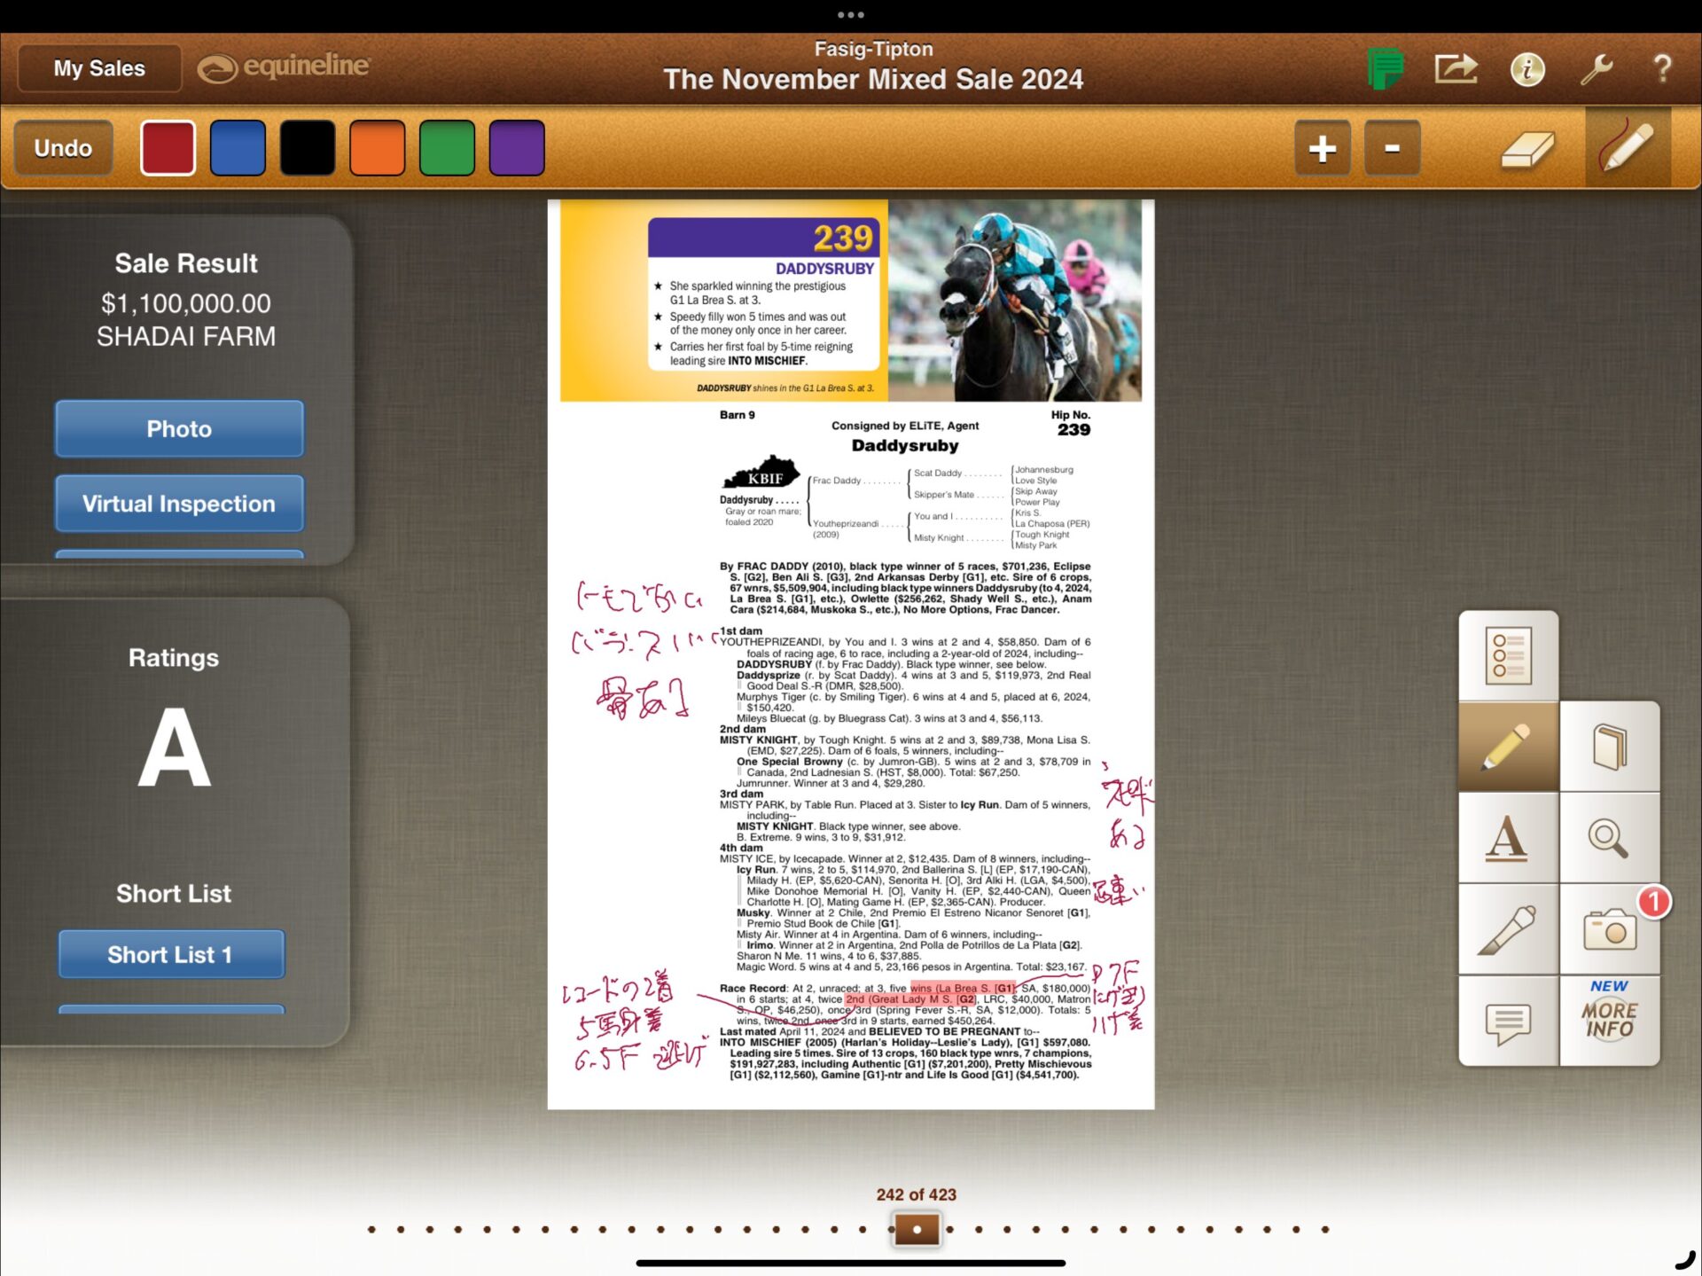The height and width of the screenshot is (1276, 1702).
Task: Select the blue pen color
Action: click(238, 147)
